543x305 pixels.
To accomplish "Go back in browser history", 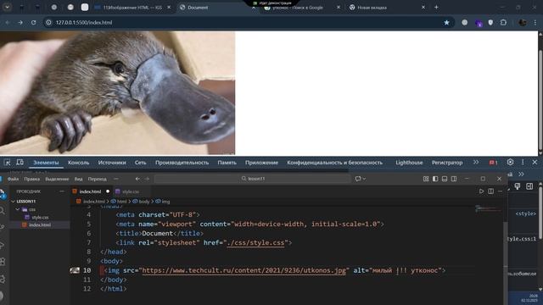I will (8, 23).
